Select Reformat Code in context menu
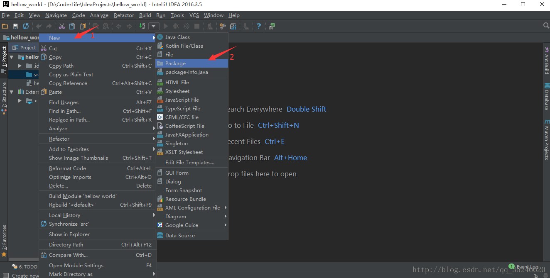 point(98,168)
